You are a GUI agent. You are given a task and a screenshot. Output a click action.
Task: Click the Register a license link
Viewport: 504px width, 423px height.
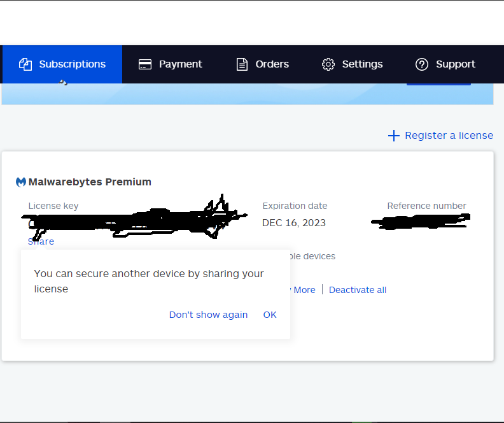[449, 136]
